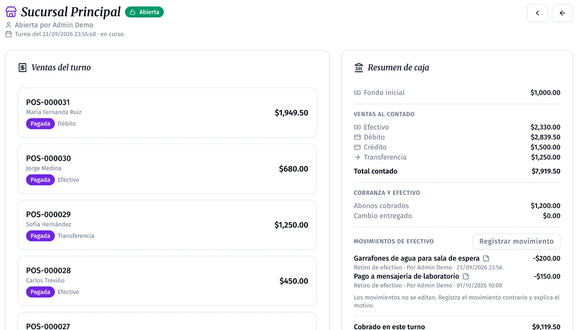This screenshot has width=577, height=330.
Task: Open sale POS-000028 card
Action: pos(167,281)
